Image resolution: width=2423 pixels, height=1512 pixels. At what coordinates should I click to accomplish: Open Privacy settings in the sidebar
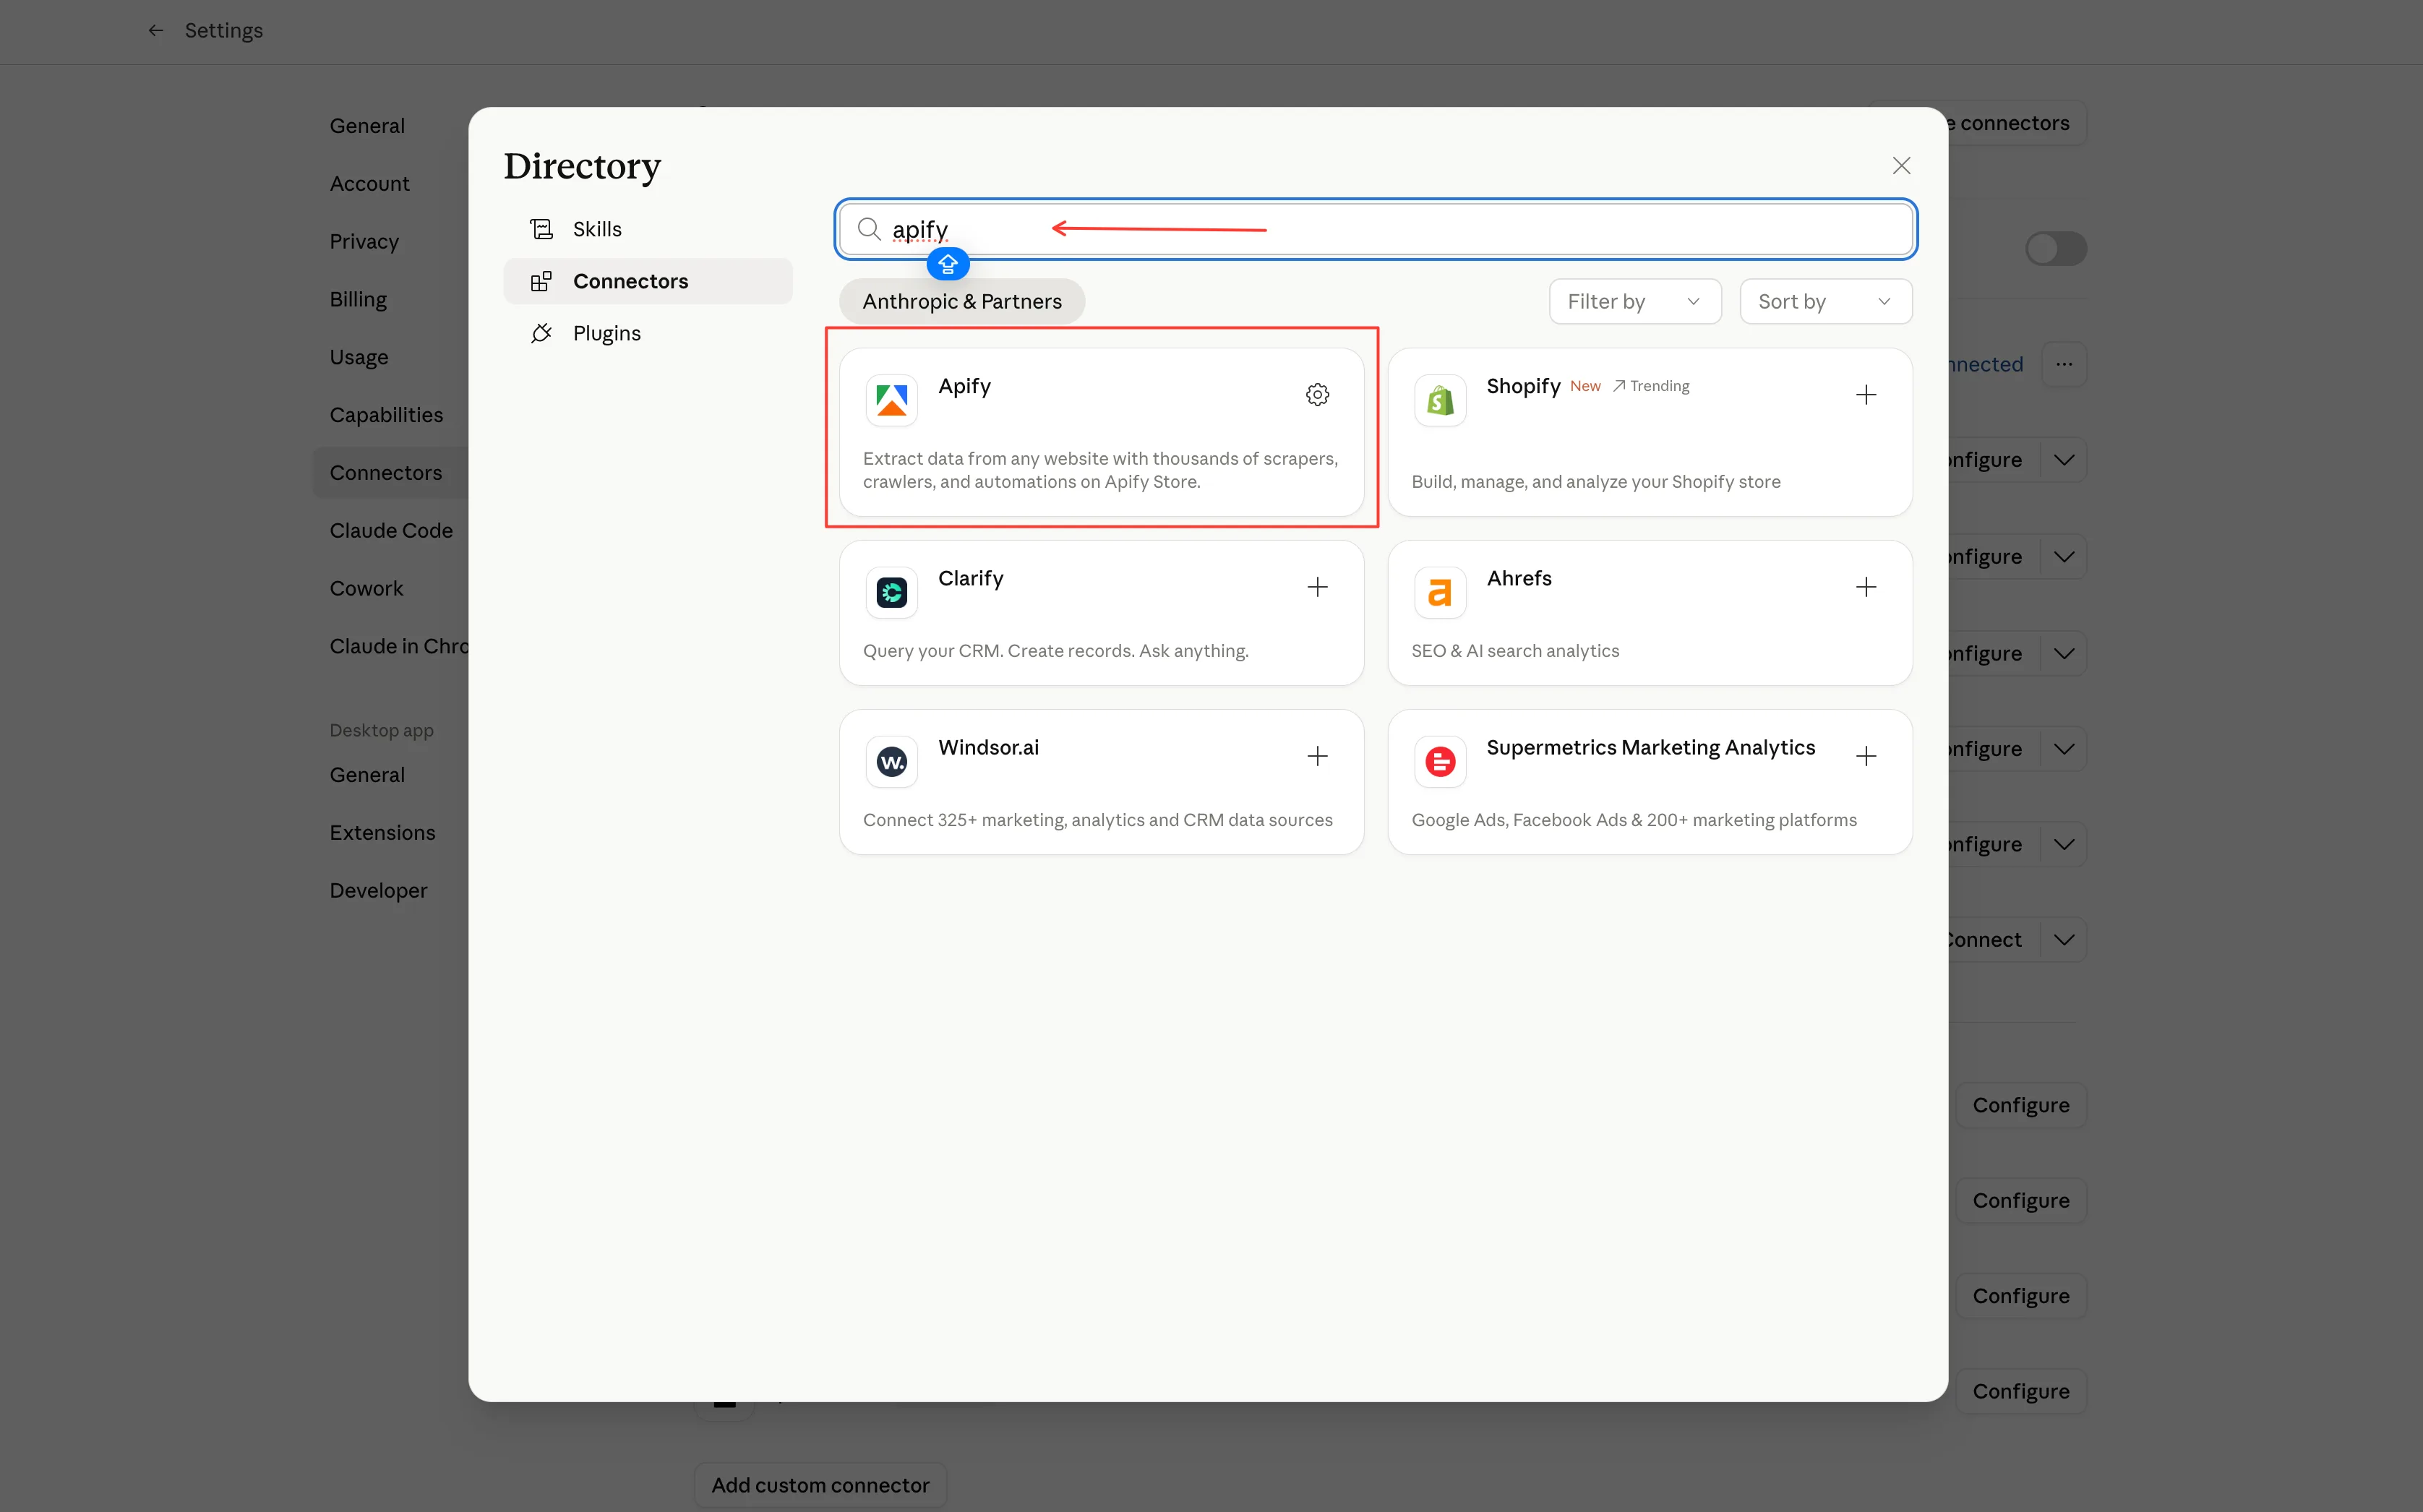pos(364,242)
